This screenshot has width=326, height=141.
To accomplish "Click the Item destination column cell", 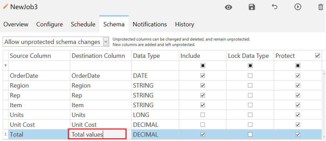I will click(x=101, y=105).
